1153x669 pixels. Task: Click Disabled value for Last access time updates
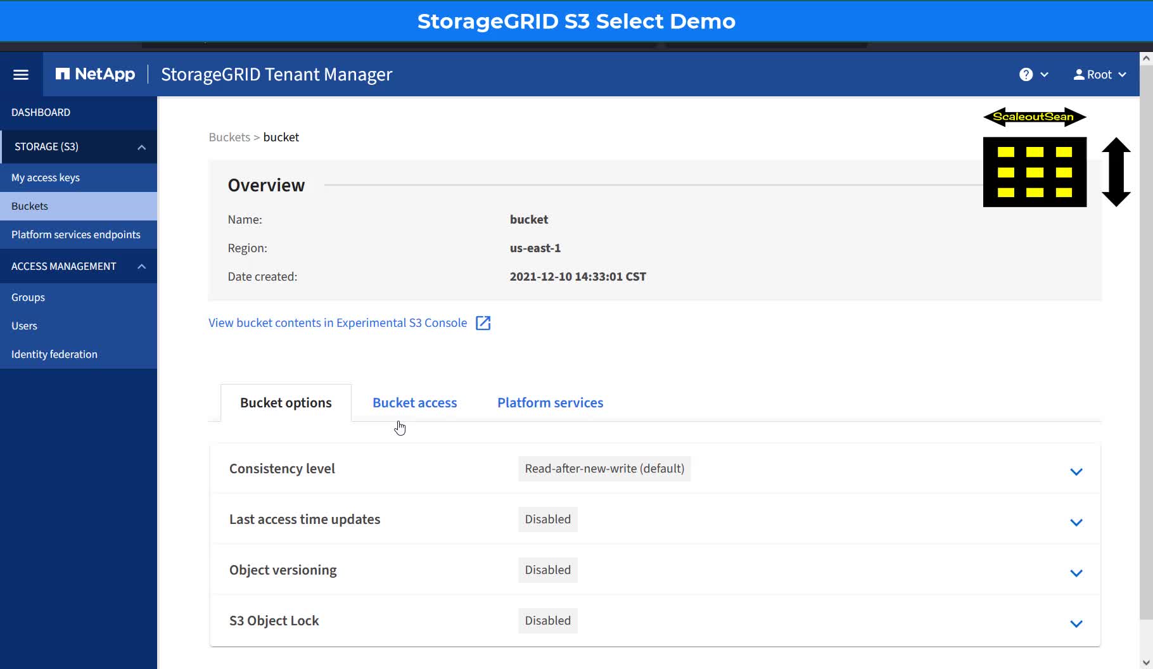click(x=548, y=519)
